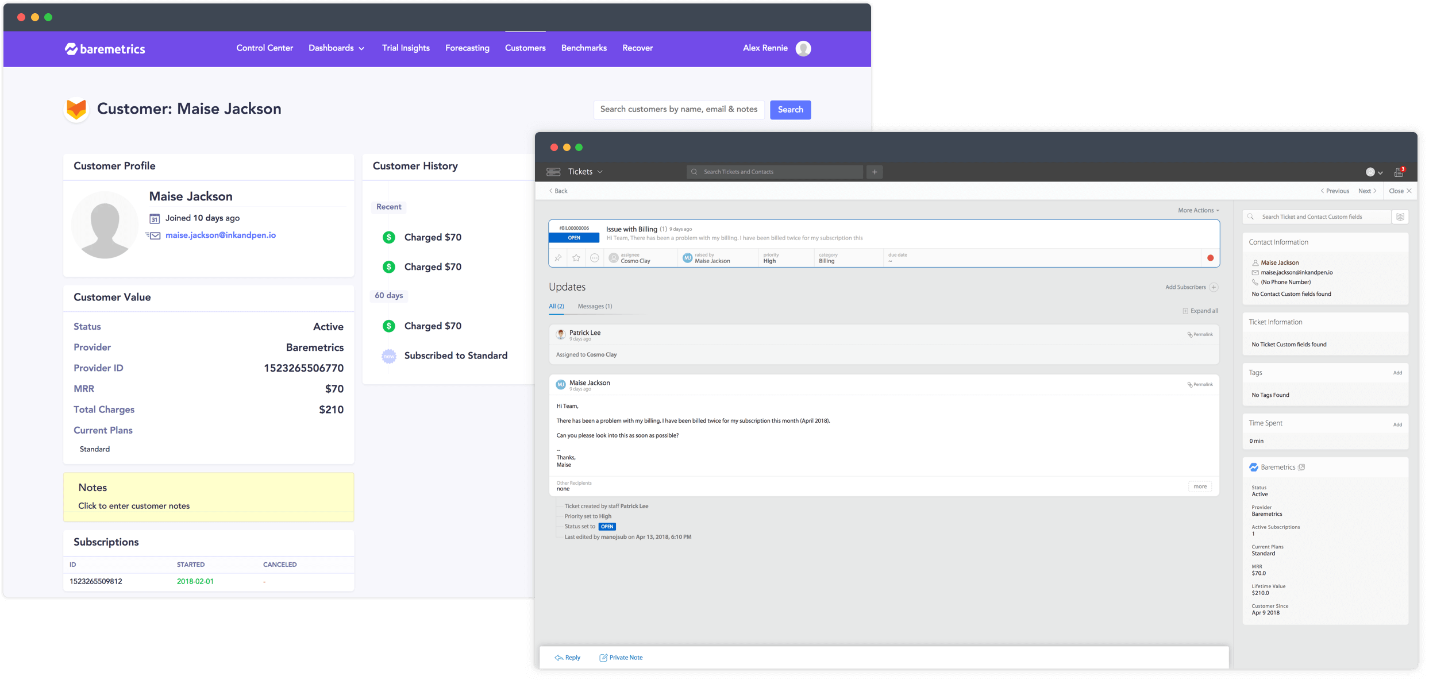
Task: Click the Subscribed to Standard new icon
Action: click(389, 356)
